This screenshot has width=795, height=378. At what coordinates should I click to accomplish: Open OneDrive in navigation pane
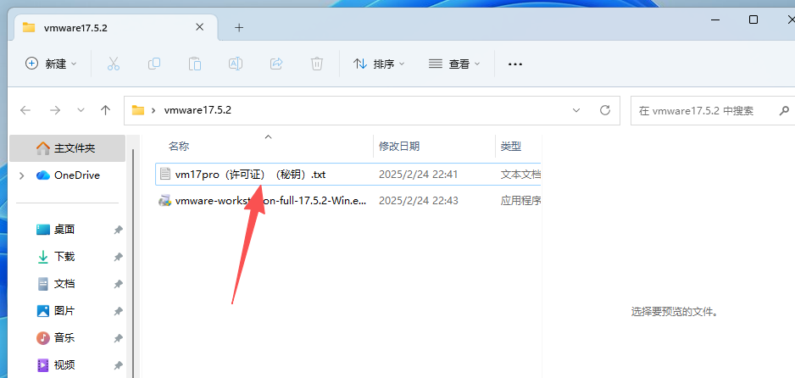(68, 175)
